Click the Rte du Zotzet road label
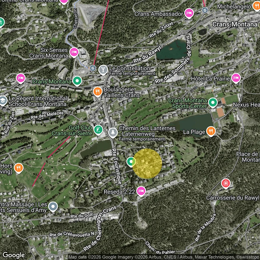The image size is (260, 260). (161, 30)
